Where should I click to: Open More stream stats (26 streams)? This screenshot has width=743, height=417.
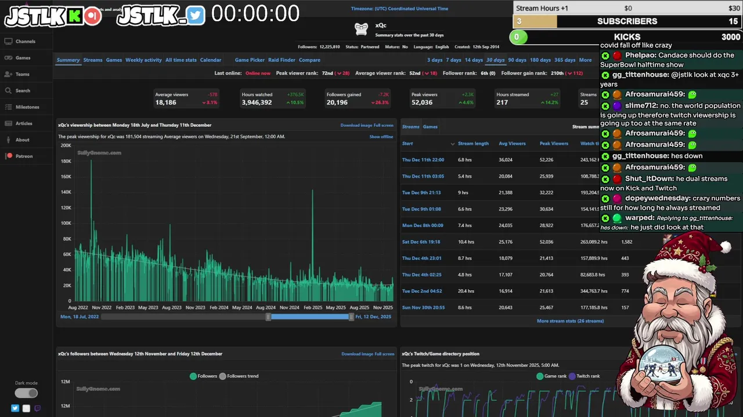click(570, 321)
